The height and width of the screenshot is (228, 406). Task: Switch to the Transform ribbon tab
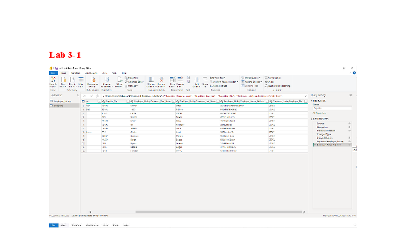(x=76, y=73)
